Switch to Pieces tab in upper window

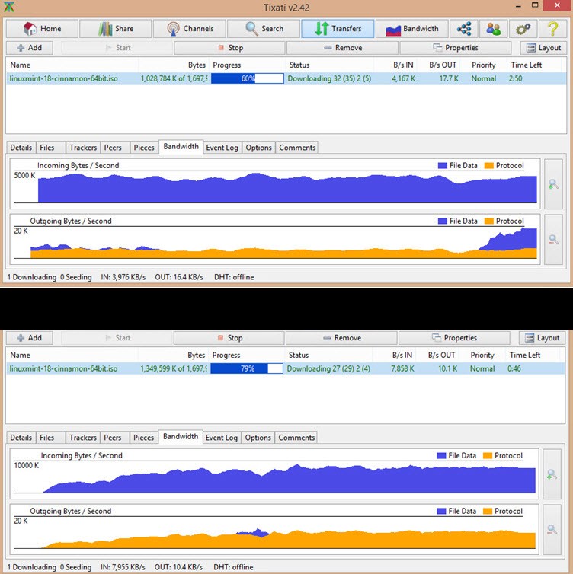tap(144, 148)
